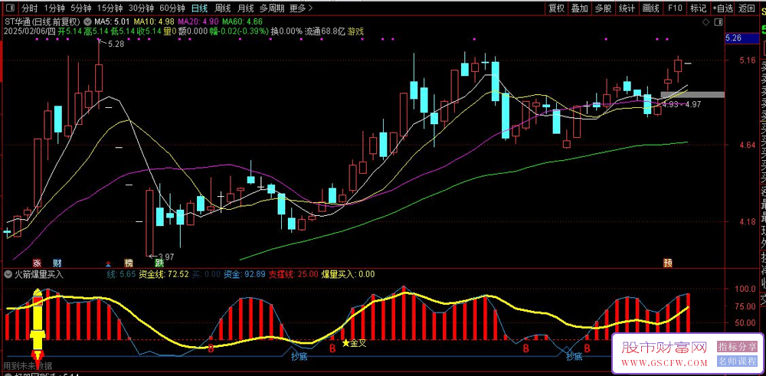Click the 爆量买入: 0.00 value

[x=348, y=274]
